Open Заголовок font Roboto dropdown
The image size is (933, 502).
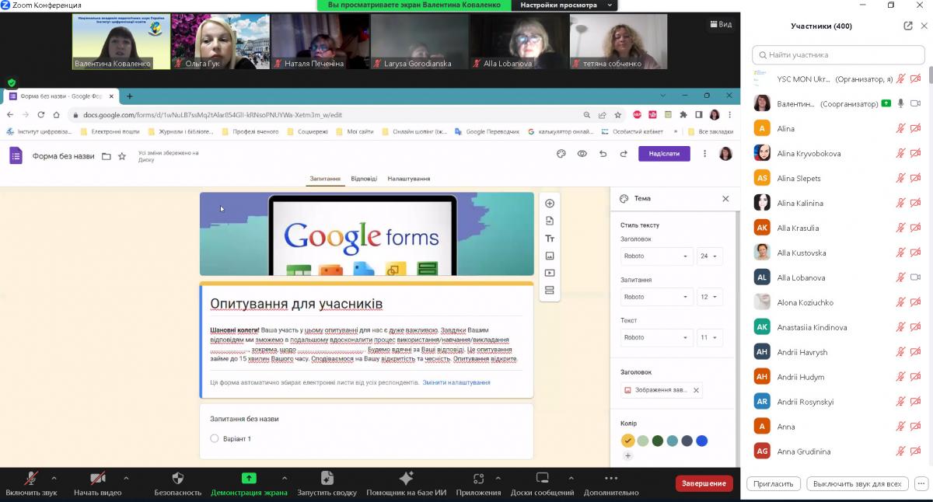[656, 256]
